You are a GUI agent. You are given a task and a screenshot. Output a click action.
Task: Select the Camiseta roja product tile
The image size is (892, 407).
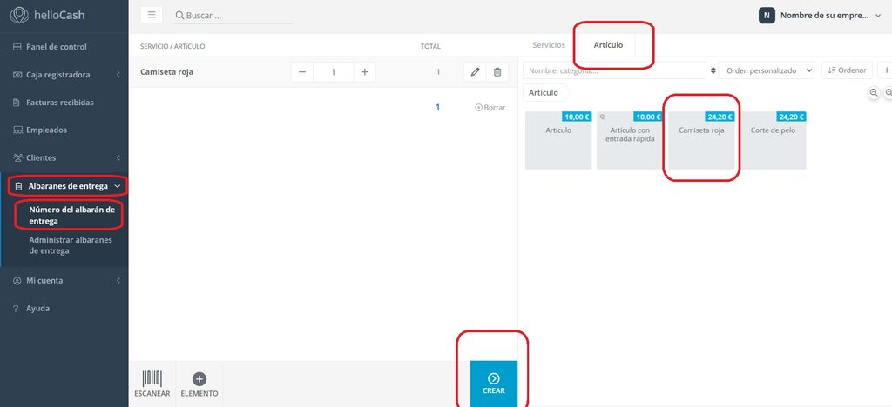[701, 141]
